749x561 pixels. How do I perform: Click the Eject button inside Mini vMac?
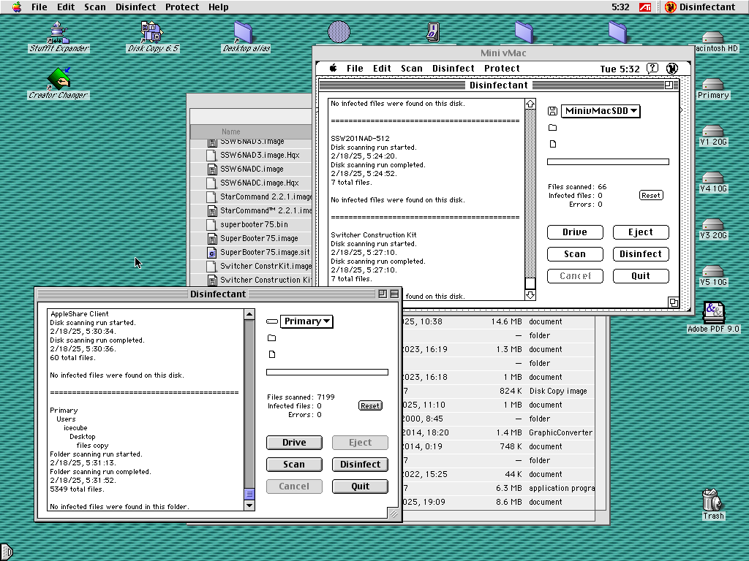click(x=641, y=232)
